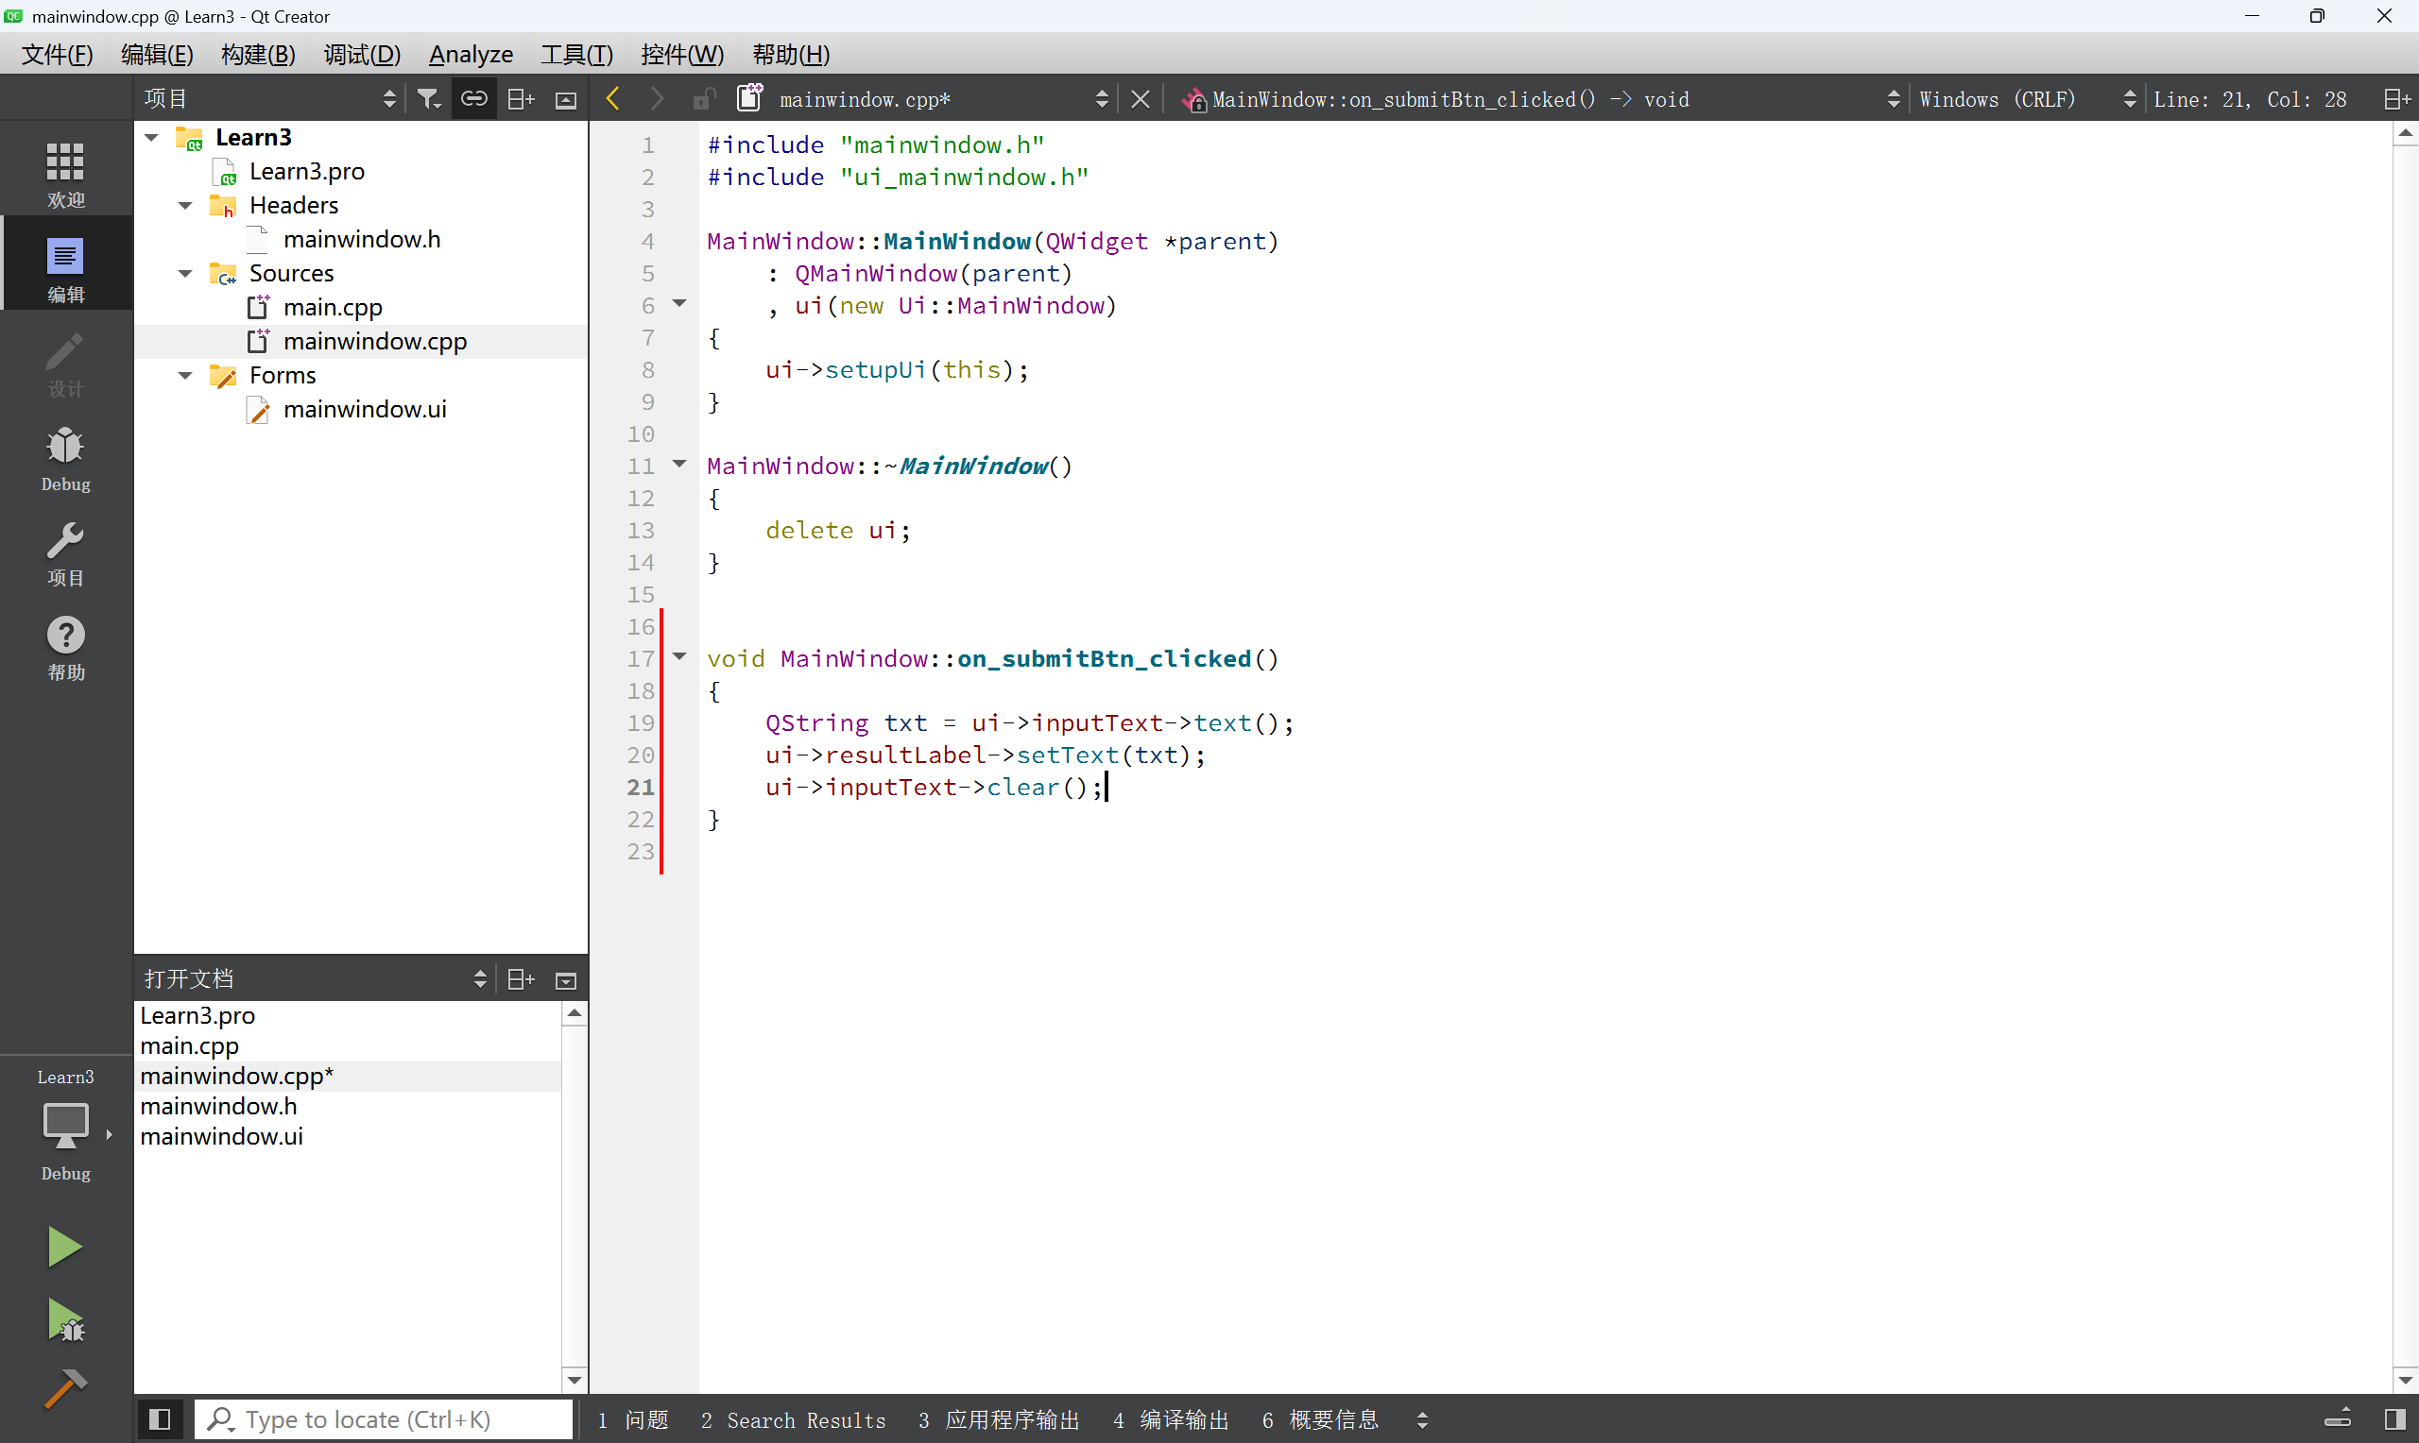This screenshot has height=1443, width=2419.
Task: Fold the constructor at line 6
Action: (x=680, y=304)
